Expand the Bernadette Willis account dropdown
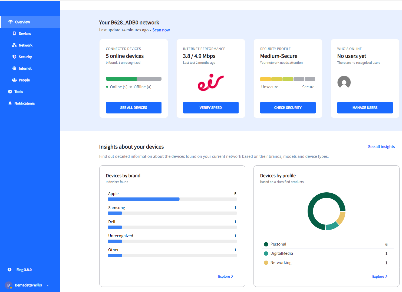 pos(48,285)
